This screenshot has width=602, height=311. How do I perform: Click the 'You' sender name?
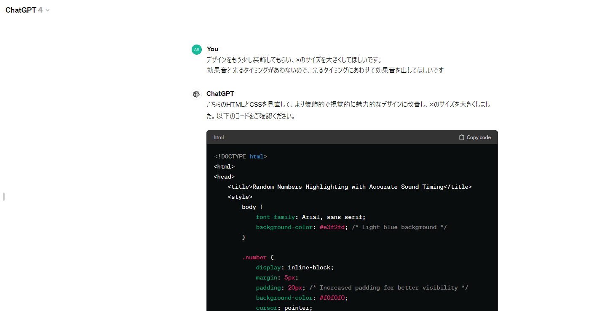coord(212,49)
